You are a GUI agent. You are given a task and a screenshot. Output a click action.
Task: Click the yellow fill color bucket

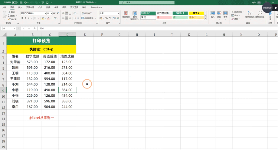pos(43,18)
